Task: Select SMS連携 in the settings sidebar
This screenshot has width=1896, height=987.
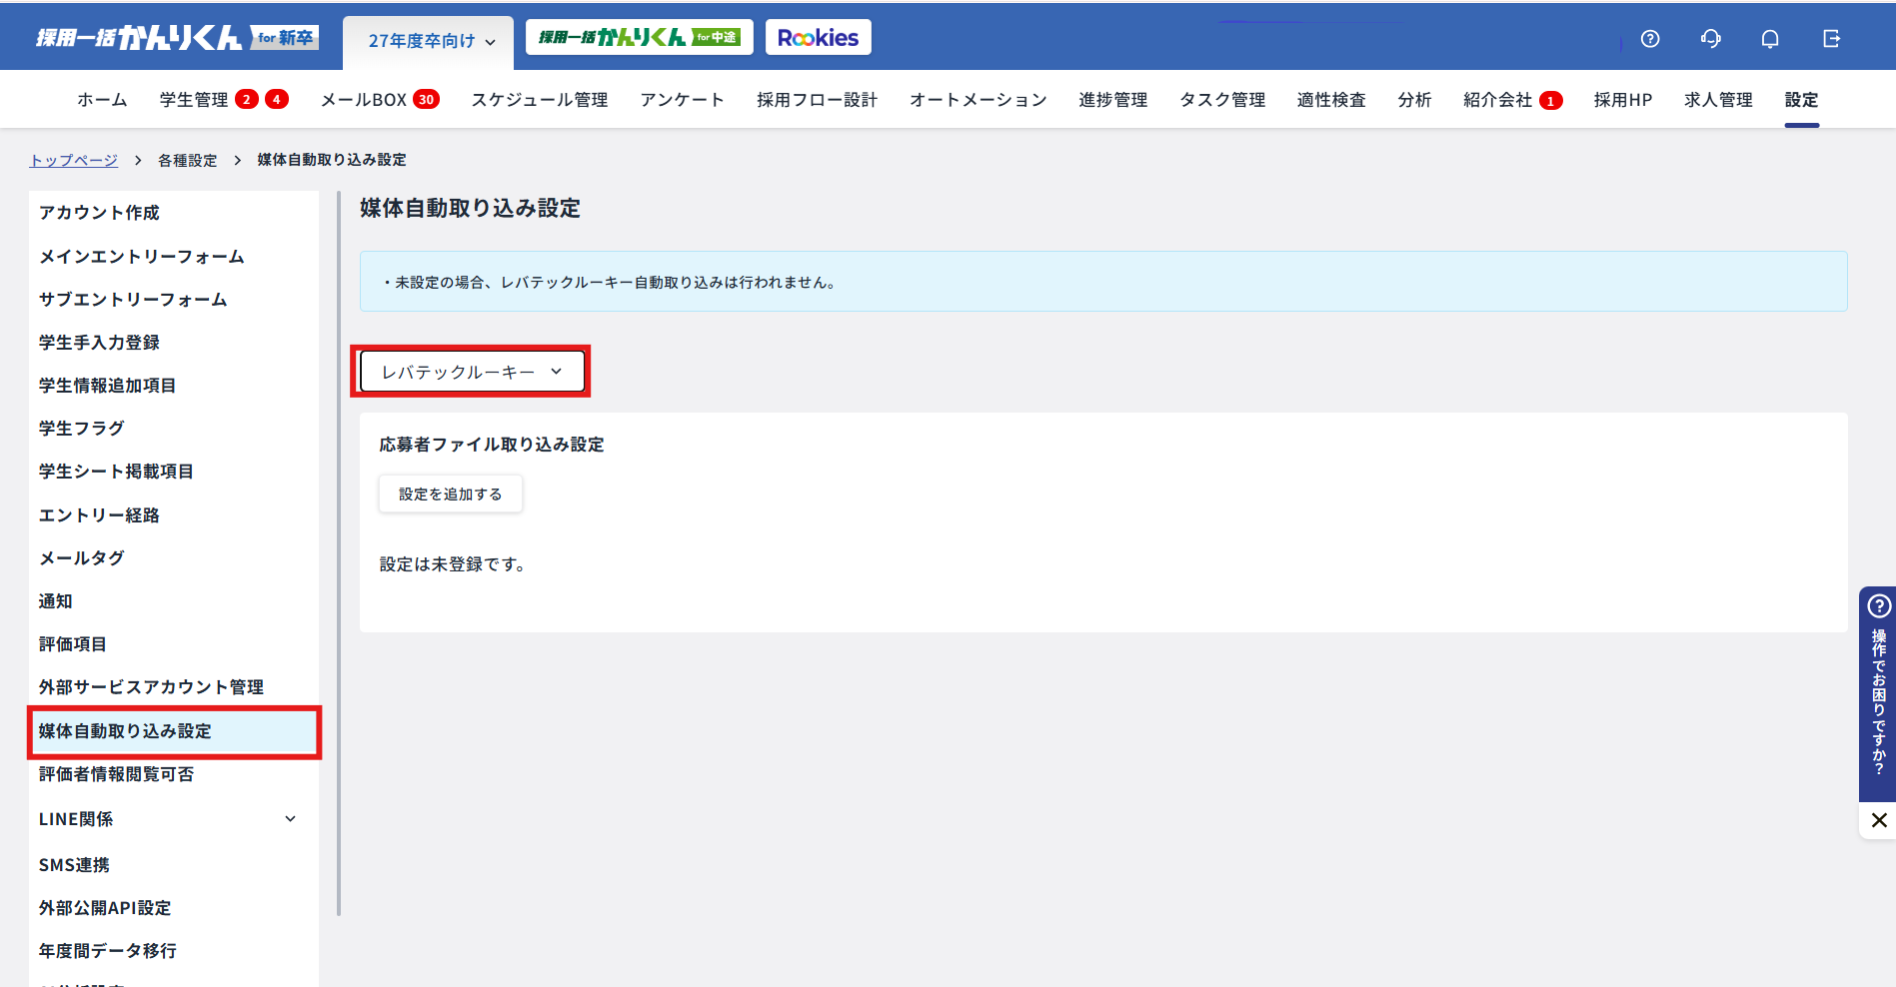Action: tap(74, 865)
